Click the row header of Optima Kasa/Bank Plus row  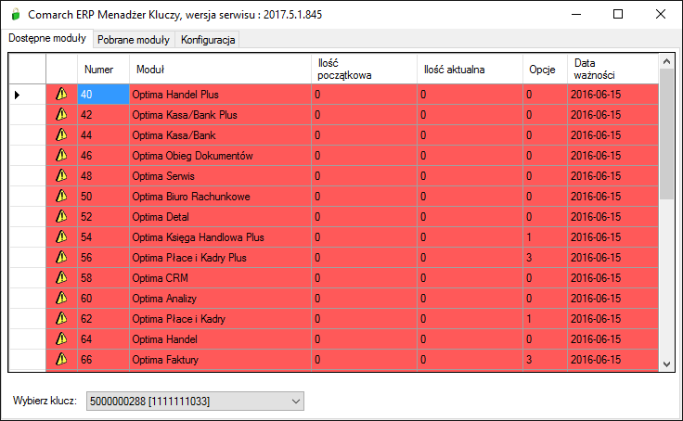(28, 115)
